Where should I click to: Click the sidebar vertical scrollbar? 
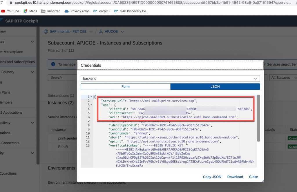pos(38,95)
